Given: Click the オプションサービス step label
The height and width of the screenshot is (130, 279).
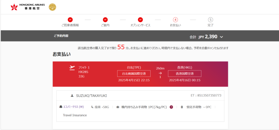Looking at the screenshot, I should click(x=141, y=25).
